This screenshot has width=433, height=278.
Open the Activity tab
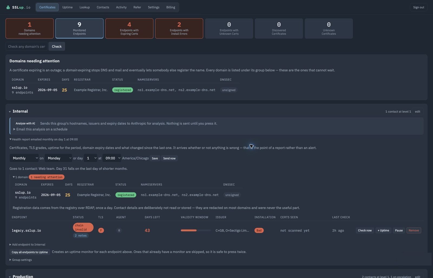121,7
